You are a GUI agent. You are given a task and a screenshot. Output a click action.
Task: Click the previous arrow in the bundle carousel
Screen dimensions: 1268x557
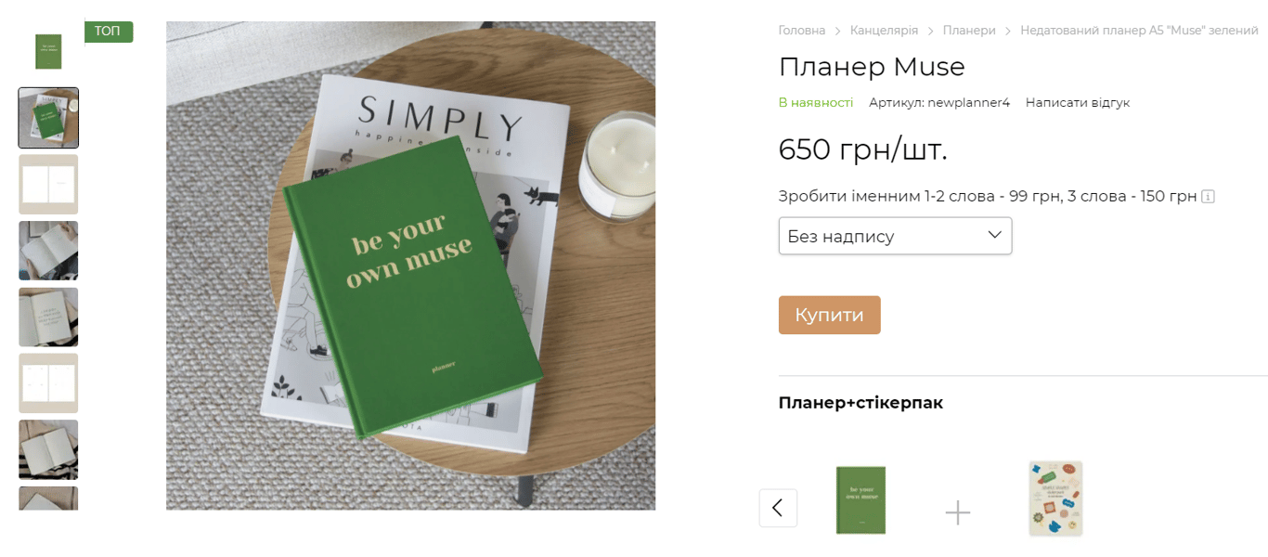tap(778, 508)
